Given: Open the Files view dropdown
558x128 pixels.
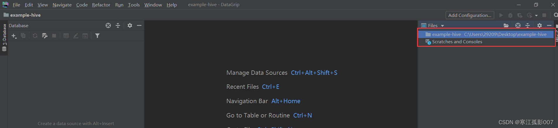Looking at the screenshot, I should tap(433, 26).
